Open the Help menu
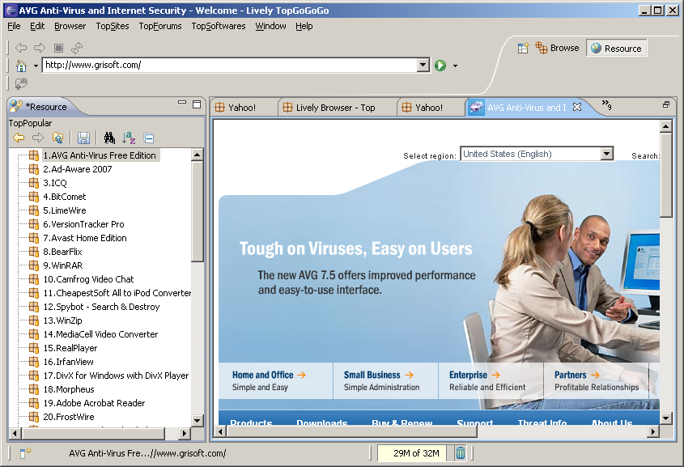The width and height of the screenshot is (684, 467). [x=304, y=26]
